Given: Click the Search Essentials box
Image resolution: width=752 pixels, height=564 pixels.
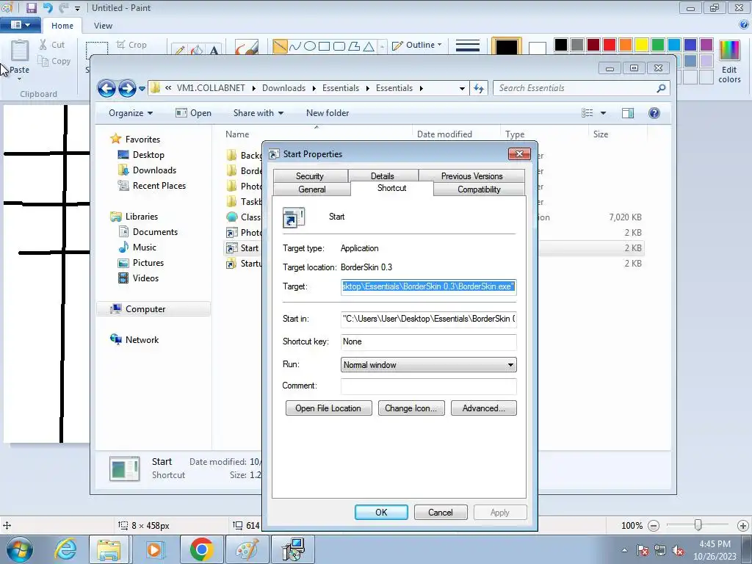Looking at the screenshot, I should click(581, 88).
